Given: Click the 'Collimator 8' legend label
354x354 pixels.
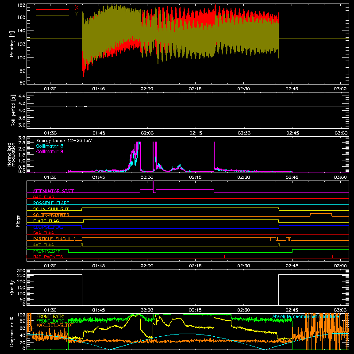Looking at the screenshot, I should 50,146.
